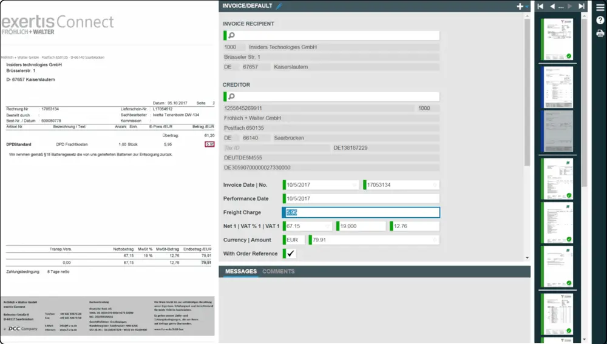Click 'Postfach 650135' field

pos(331,128)
